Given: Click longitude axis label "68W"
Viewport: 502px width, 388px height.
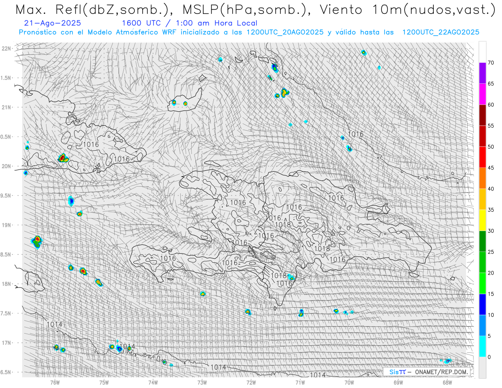Looking at the screenshot, I should [x=447, y=382].
